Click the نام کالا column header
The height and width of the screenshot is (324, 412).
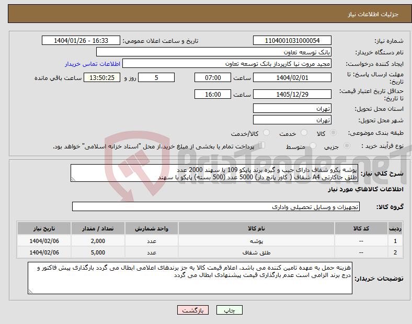point(256,228)
